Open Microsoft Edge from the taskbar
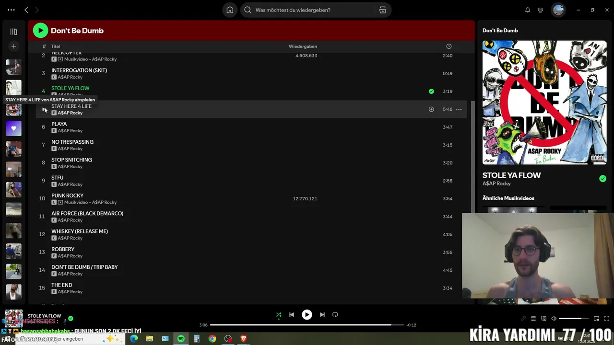The image size is (614, 345). (x=134, y=339)
